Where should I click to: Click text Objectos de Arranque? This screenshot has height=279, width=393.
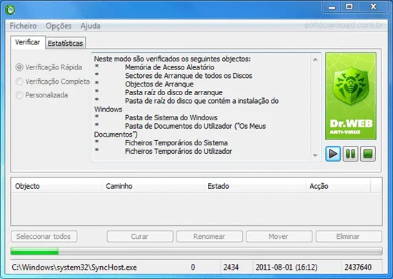tap(159, 84)
